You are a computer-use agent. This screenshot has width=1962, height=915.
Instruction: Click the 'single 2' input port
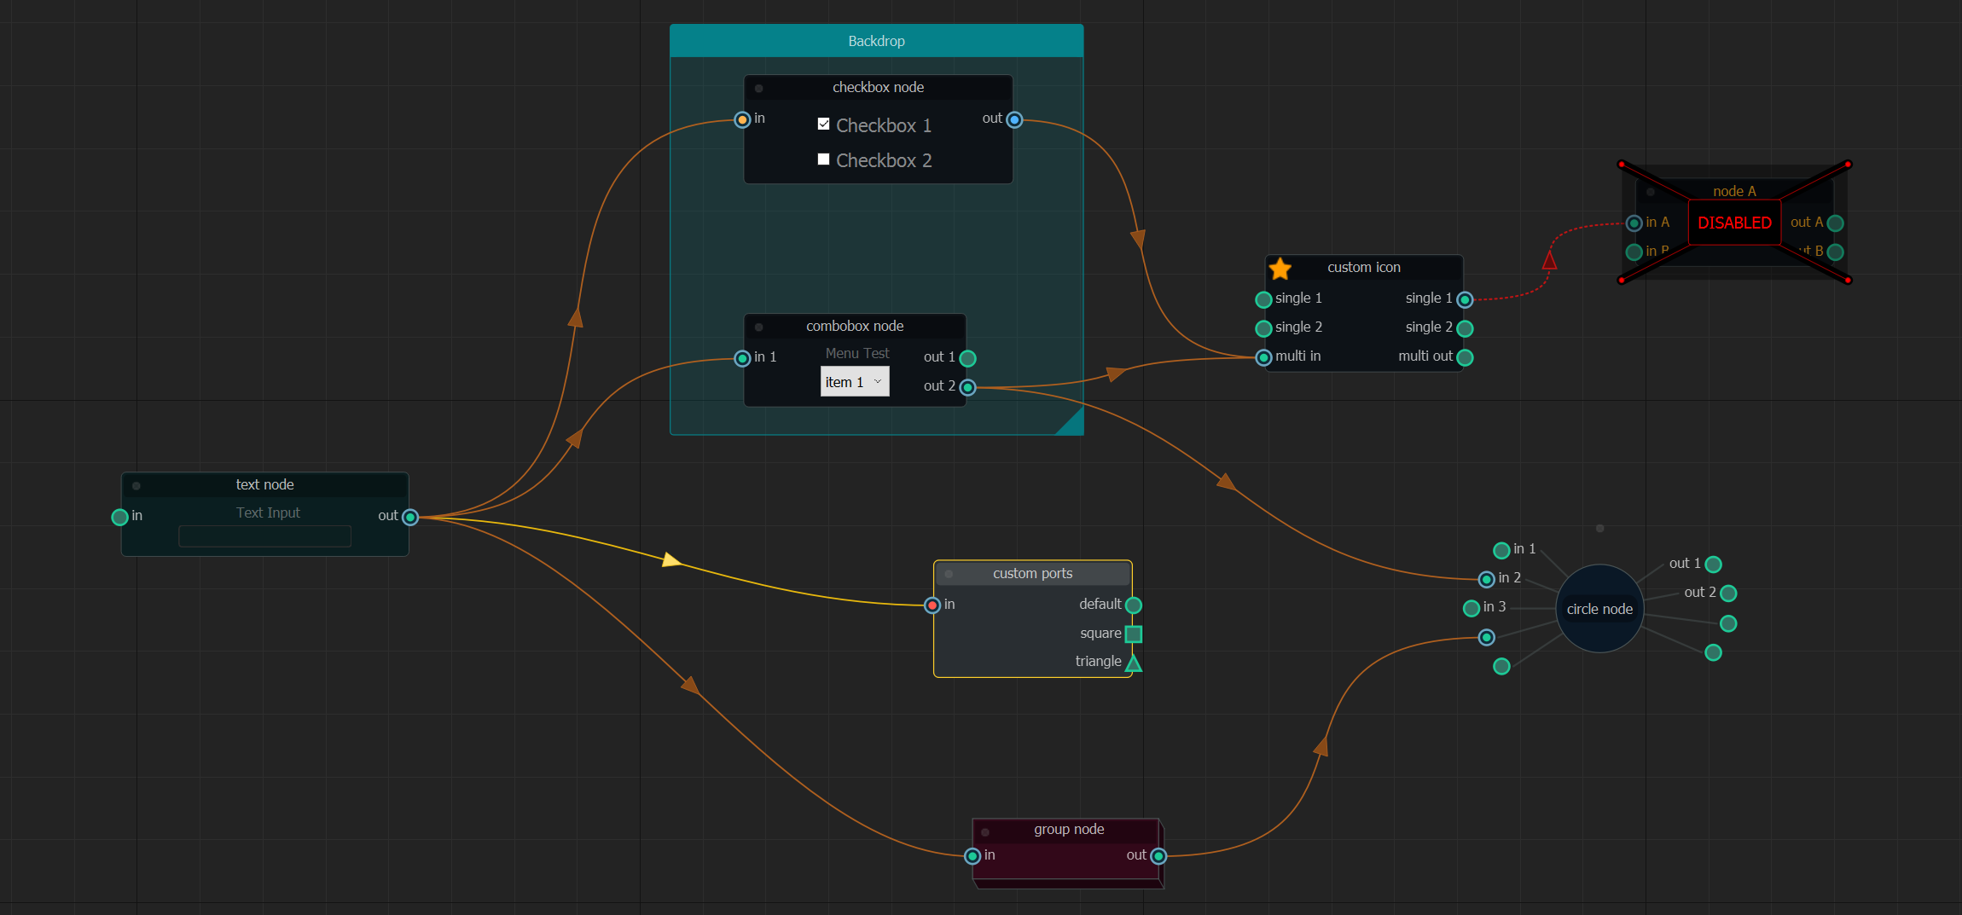1263,329
